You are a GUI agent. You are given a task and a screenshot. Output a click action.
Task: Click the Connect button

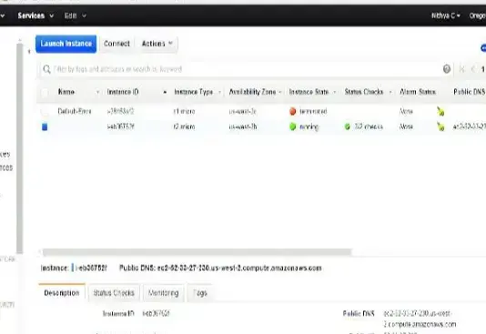116,44
